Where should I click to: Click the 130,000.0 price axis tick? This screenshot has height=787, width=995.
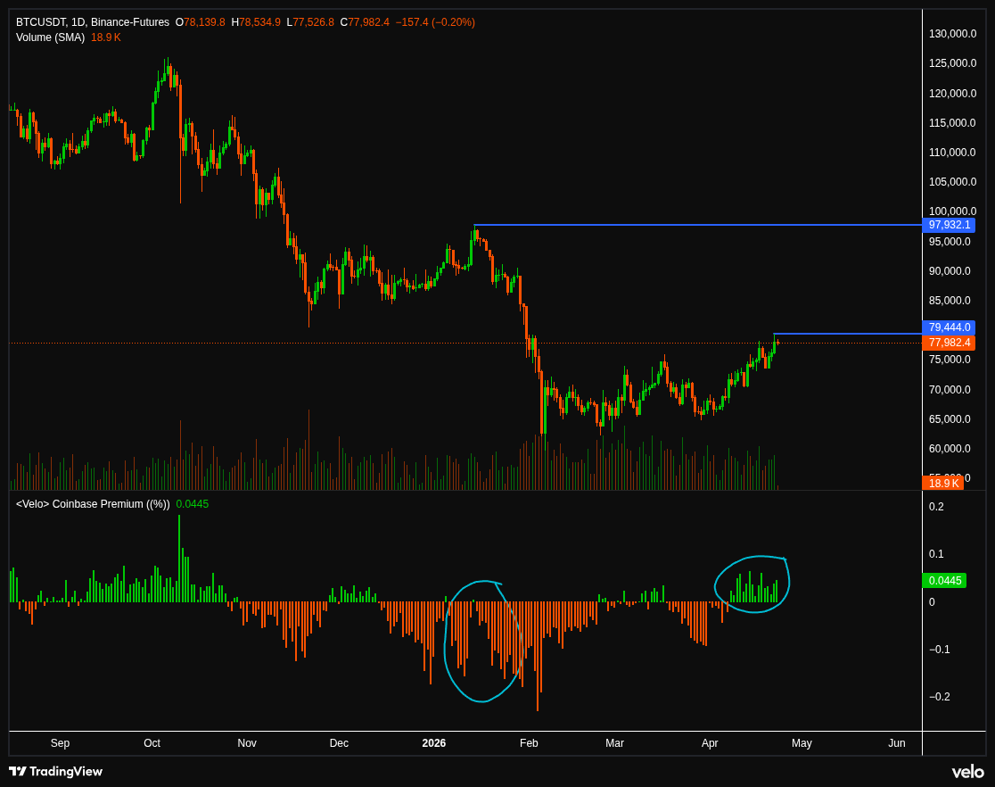pyautogui.click(x=952, y=34)
